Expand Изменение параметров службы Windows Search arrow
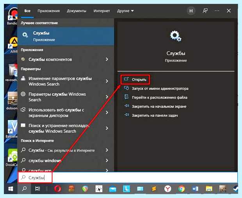The image size is (242, 198). click(107, 81)
